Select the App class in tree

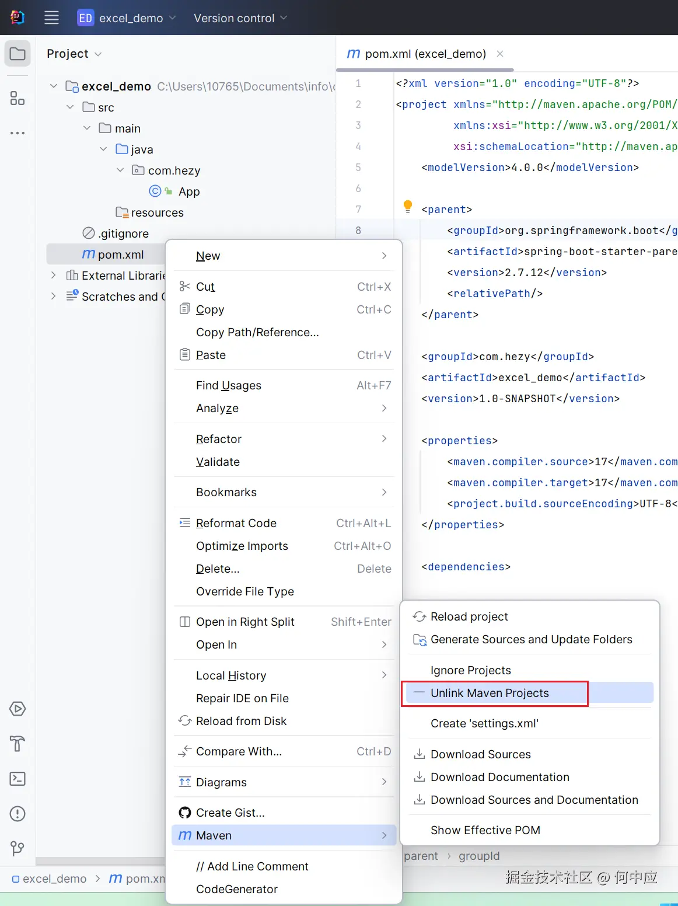(188, 191)
